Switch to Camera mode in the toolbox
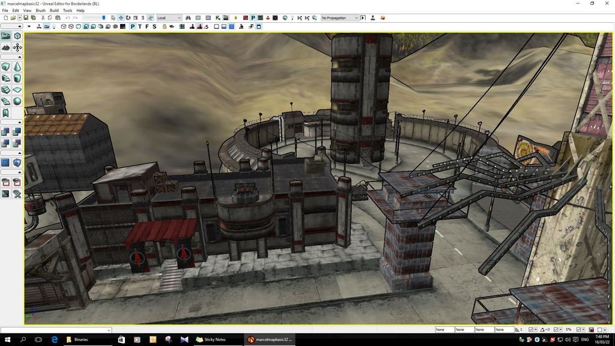Screen dimensions: 615x346 (x=5, y=36)
